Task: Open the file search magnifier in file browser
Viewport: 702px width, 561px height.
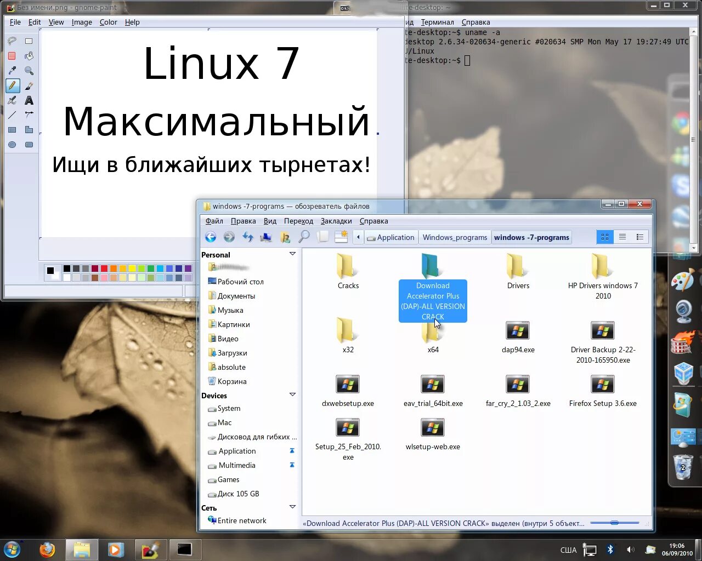Action: [x=304, y=237]
